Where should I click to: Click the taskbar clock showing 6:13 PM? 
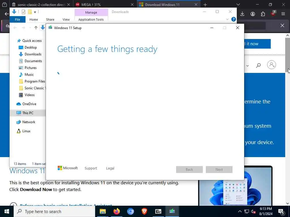[x=266, y=211]
